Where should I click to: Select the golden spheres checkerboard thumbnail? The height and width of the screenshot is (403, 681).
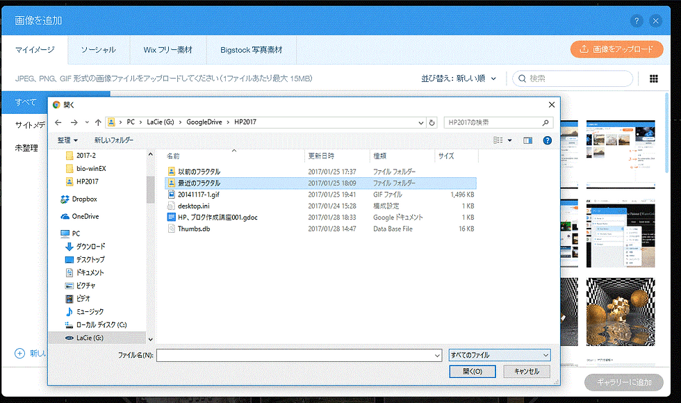(x=620, y=312)
